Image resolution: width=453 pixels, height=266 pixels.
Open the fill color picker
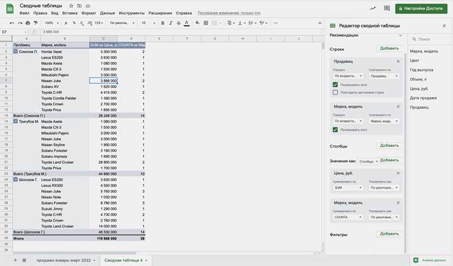[198, 23]
